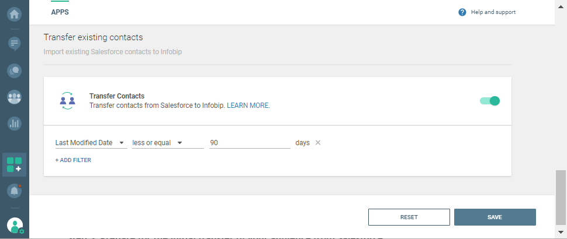Image resolution: width=567 pixels, height=239 pixels.
Task: Click the days value input field
Action: click(250, 143)
